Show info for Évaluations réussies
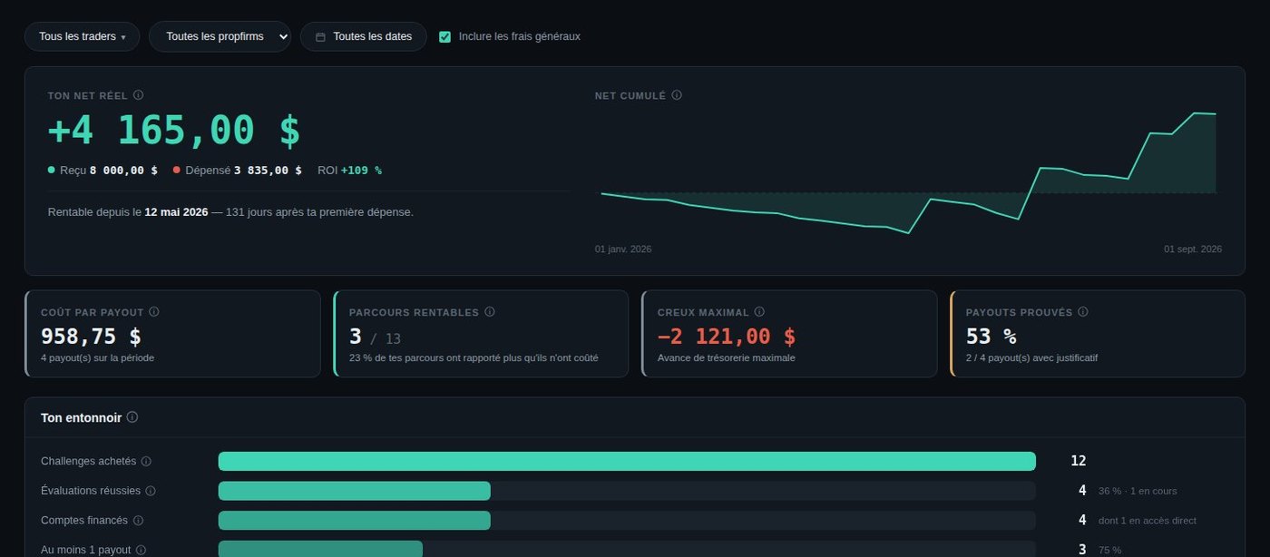This screenshot has height=557, width=1270. pos(151,491)
